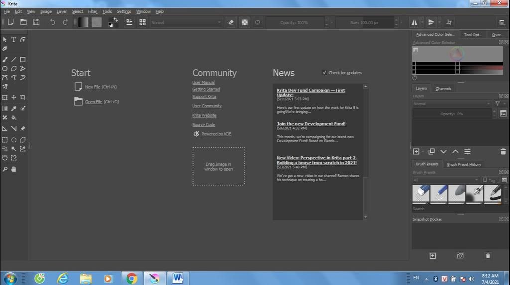Choose the Elliptical Selection tool
Viewport: 510px width, 285px height.
(14, 140)
